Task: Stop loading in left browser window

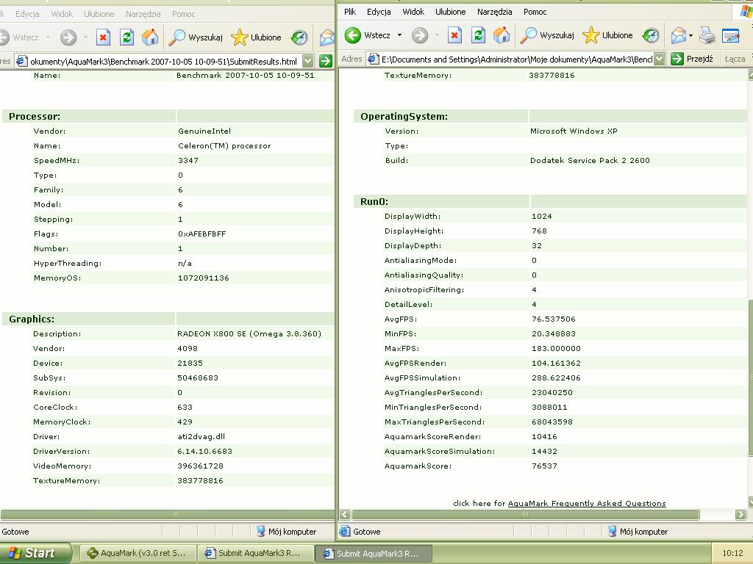Action: point(103,37)
